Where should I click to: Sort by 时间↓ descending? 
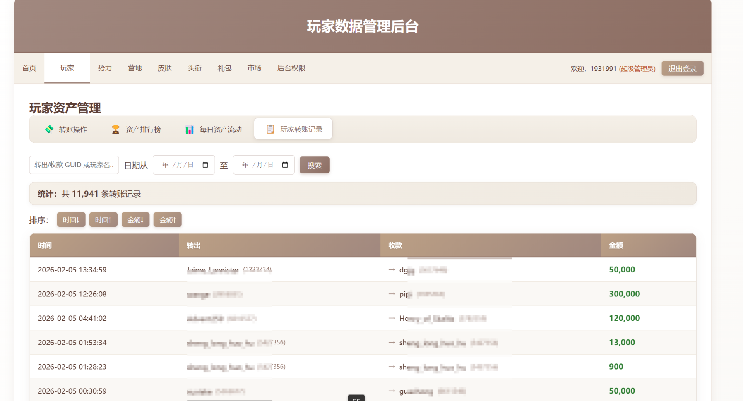pos(71,220)
